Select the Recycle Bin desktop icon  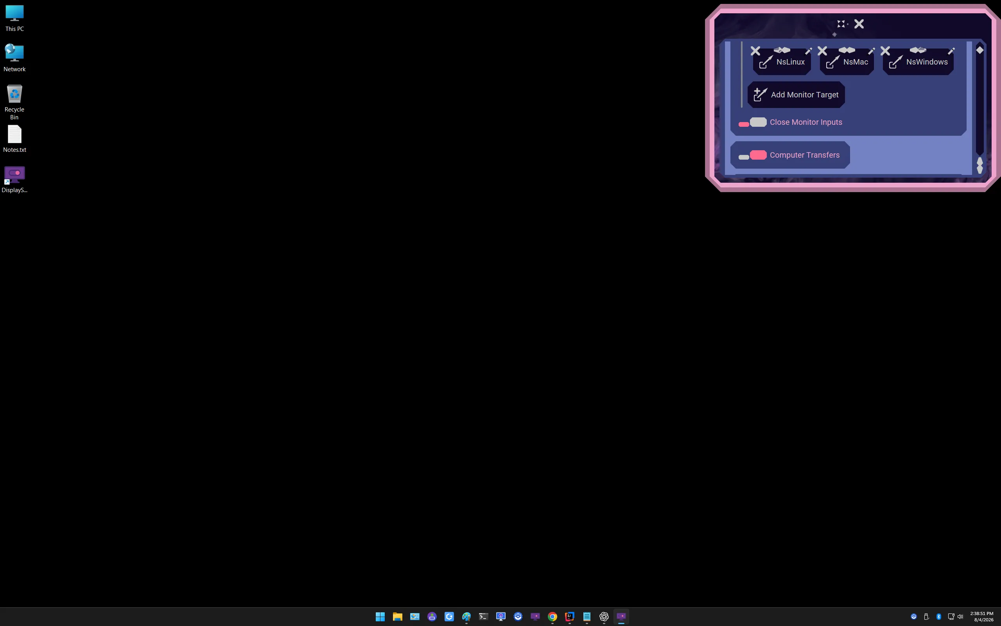[x=14, y=102]
